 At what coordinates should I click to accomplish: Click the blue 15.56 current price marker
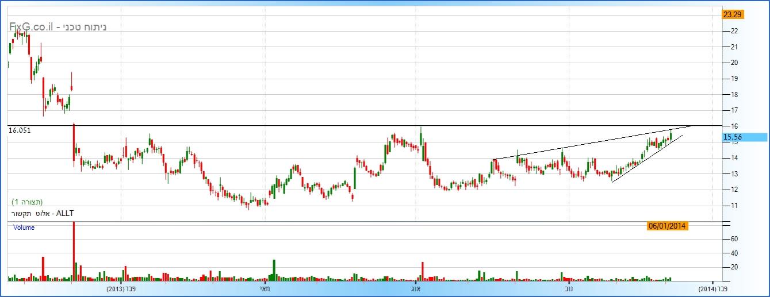click(x=744, y=137)
